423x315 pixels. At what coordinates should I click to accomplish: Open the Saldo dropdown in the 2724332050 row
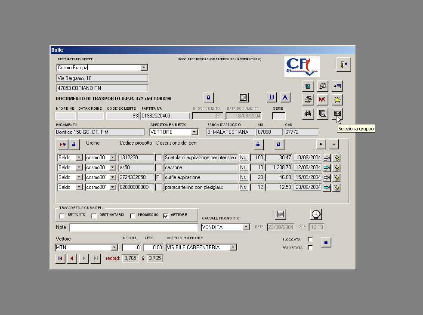click(x=79, y=177)
